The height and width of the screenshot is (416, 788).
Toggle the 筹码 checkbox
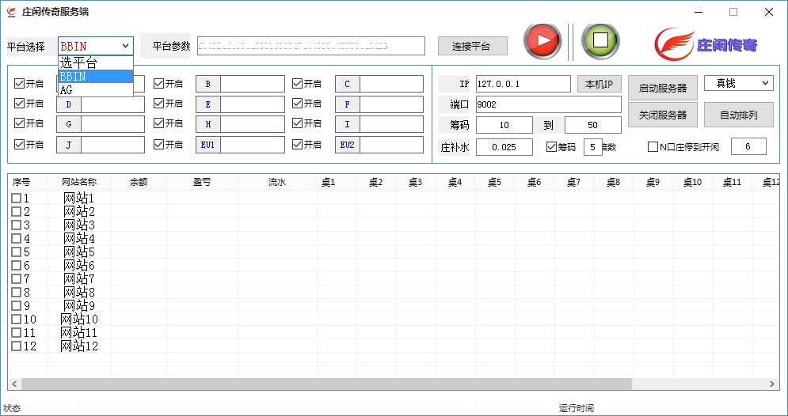(x=552, y=146)
